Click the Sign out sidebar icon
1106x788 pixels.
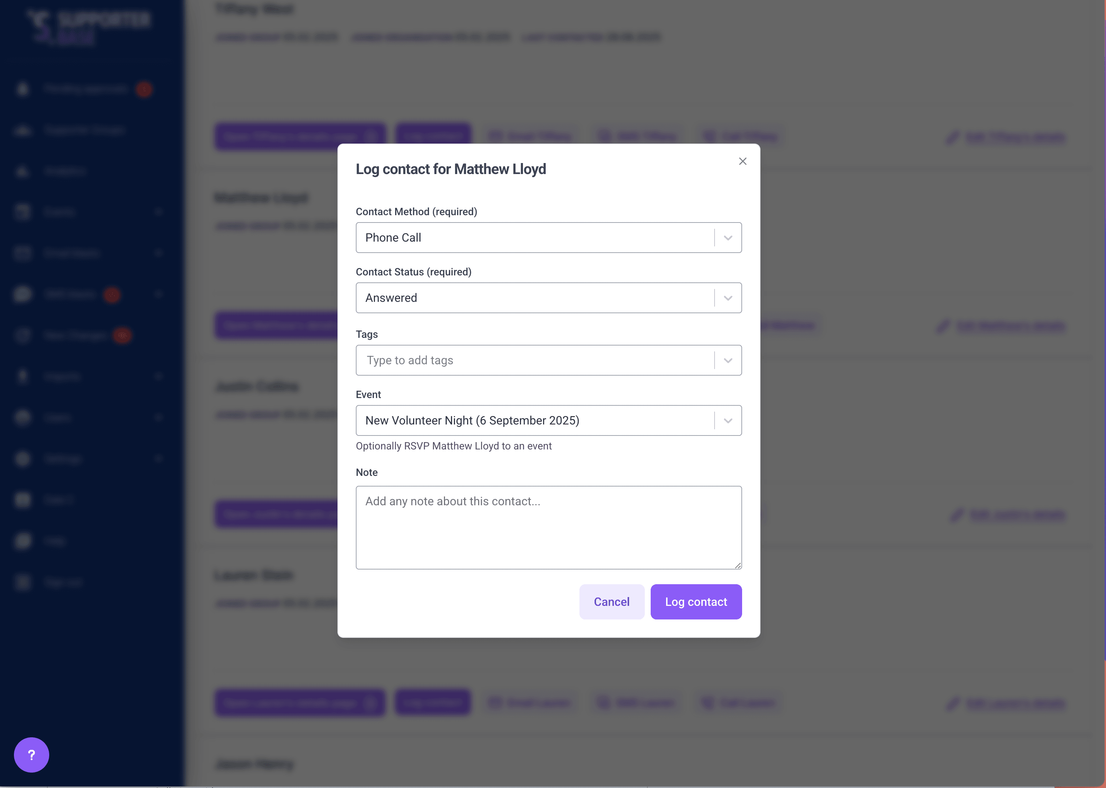(x=23, y=582)
